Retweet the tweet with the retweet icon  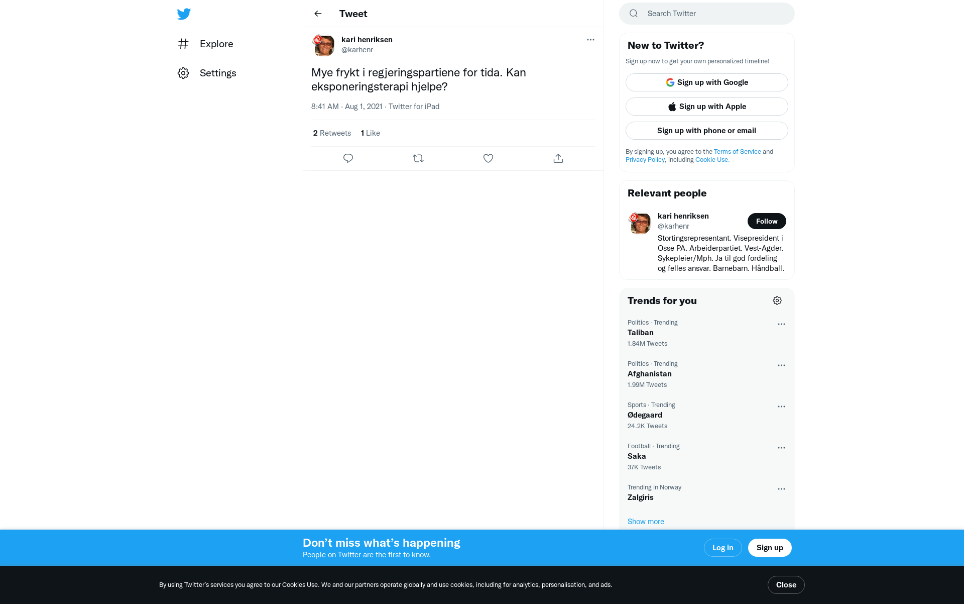pyautogui.click(x=418, y=158)
